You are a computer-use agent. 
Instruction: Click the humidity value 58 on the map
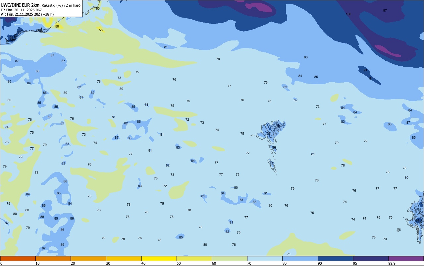pos(101,30)
